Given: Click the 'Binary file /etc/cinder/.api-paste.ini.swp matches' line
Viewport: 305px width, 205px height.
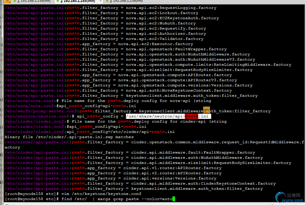Looking at the screenshot, I should [69, 137].
